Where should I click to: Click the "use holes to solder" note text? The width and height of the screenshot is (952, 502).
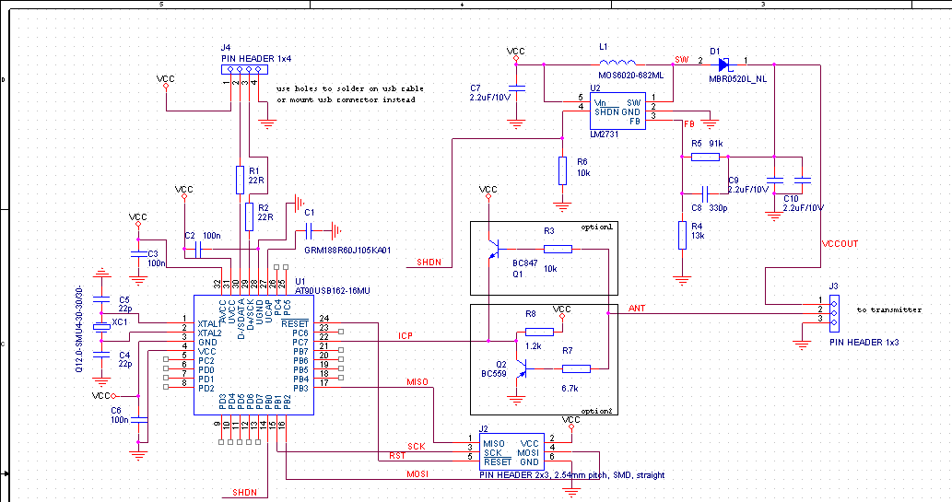point(350,88)
